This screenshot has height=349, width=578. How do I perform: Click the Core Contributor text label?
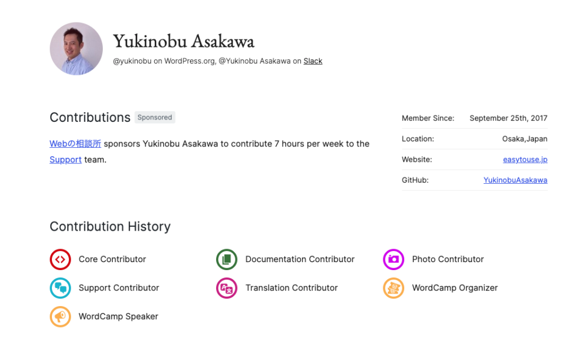pos(112,259)
